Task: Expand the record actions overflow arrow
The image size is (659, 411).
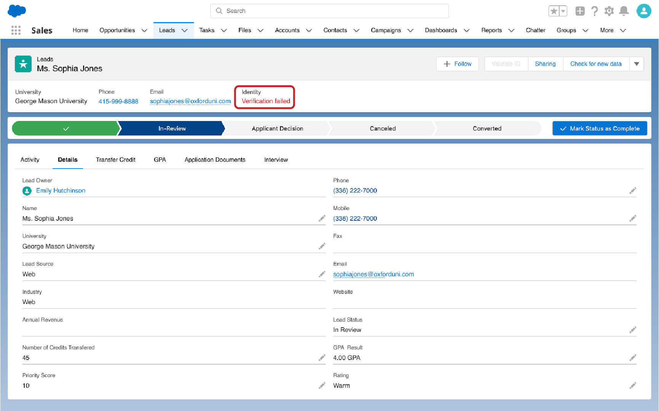Action: 637,64
